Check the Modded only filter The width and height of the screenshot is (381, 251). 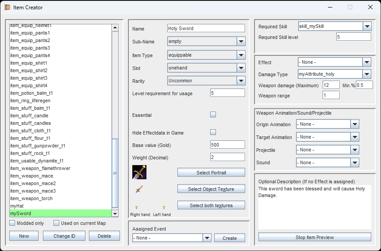pos(12,223)
